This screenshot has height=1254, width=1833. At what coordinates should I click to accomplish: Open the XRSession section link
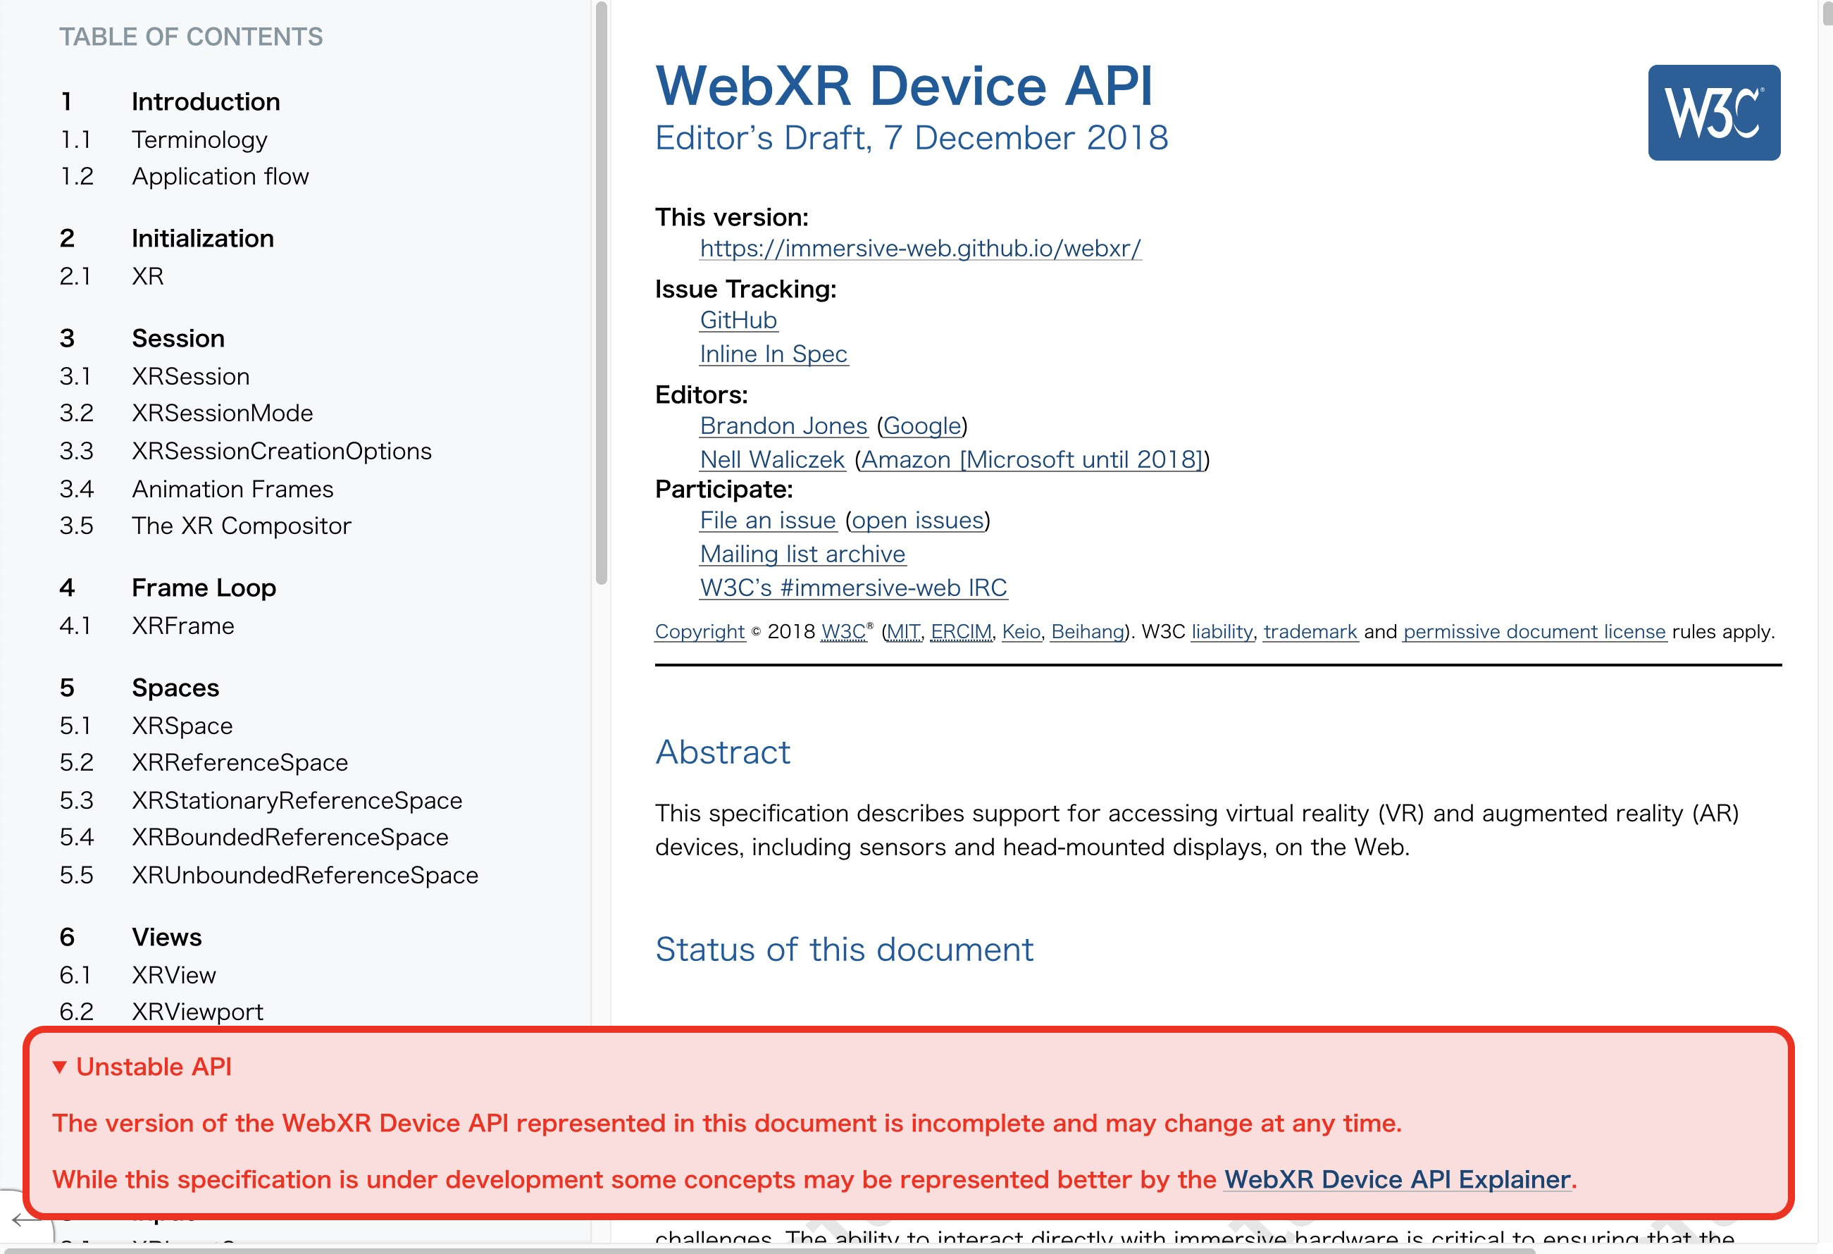coord(191,375)
